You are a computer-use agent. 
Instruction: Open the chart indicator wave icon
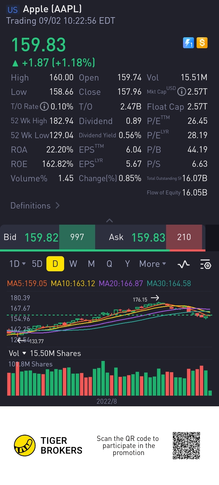[x=184, y=264]
